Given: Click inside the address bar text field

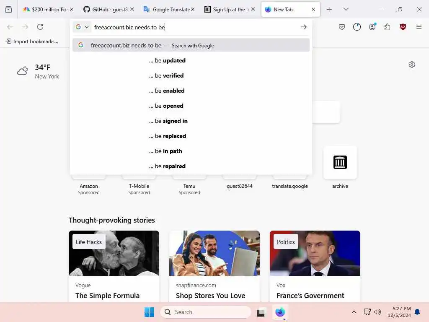Looking at the screenshot, I should click(194, 27).
